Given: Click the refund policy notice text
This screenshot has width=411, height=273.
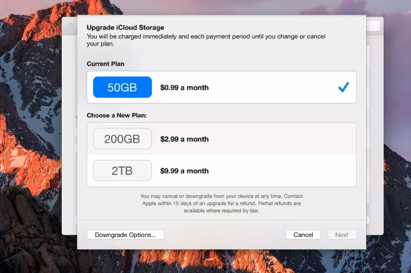Looking at the screenshot, I should [x=221, y=204].
